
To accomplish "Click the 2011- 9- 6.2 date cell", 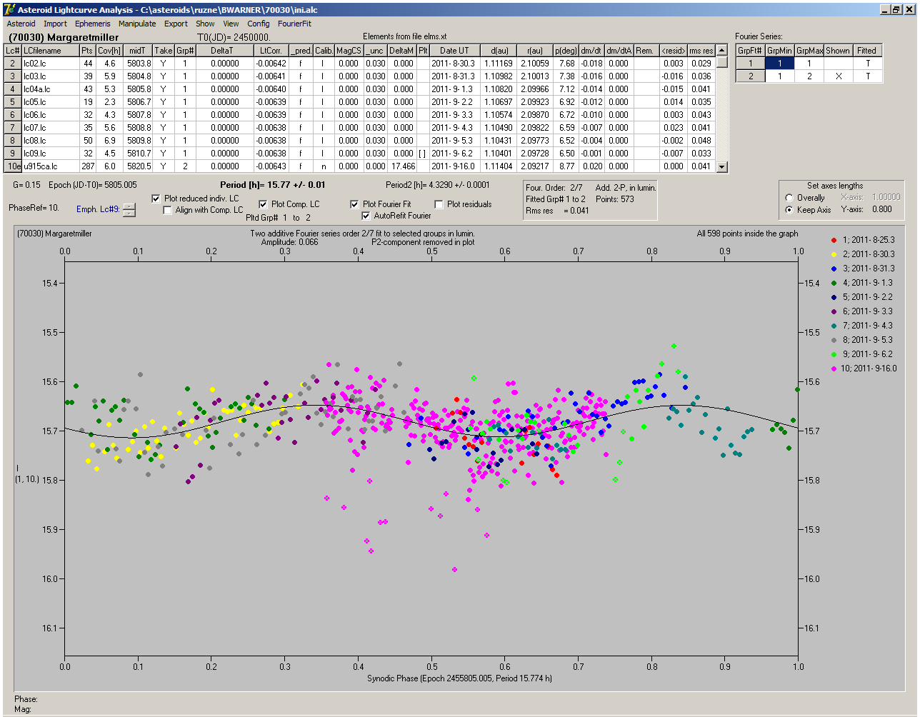I will pos(454,154).
